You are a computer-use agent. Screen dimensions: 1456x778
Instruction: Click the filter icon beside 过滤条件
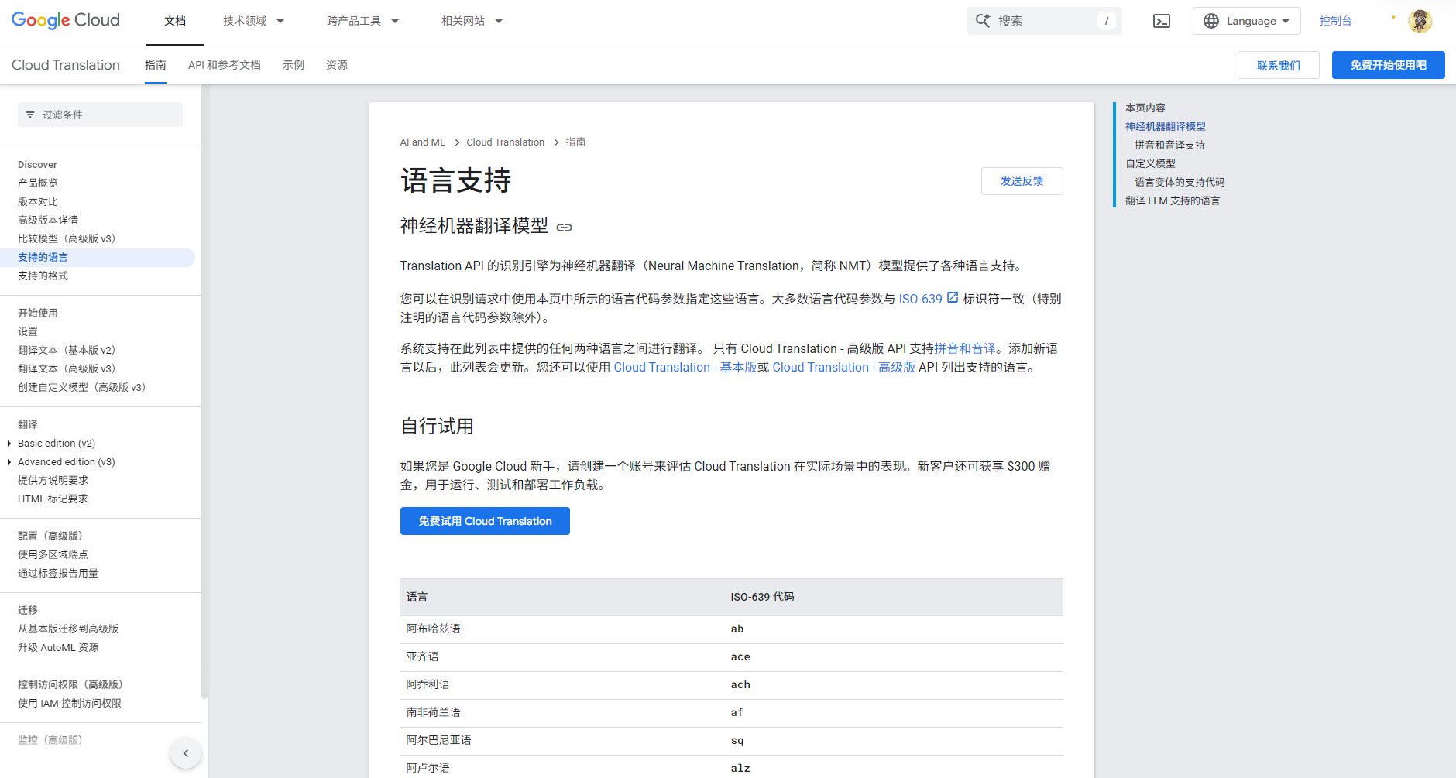[x=29, y=114]
